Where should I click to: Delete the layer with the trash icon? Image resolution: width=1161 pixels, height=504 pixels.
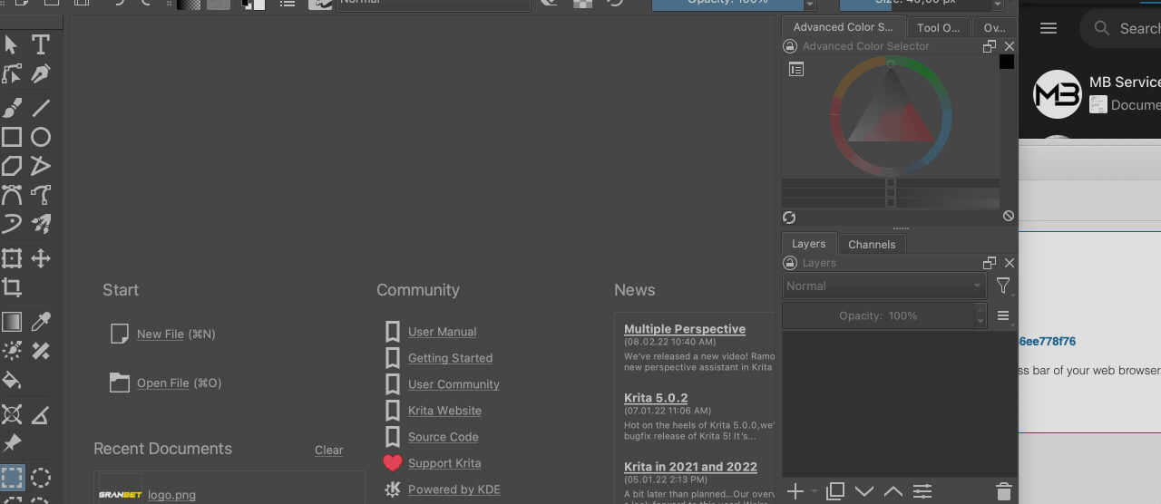[x=1003, y=491]
